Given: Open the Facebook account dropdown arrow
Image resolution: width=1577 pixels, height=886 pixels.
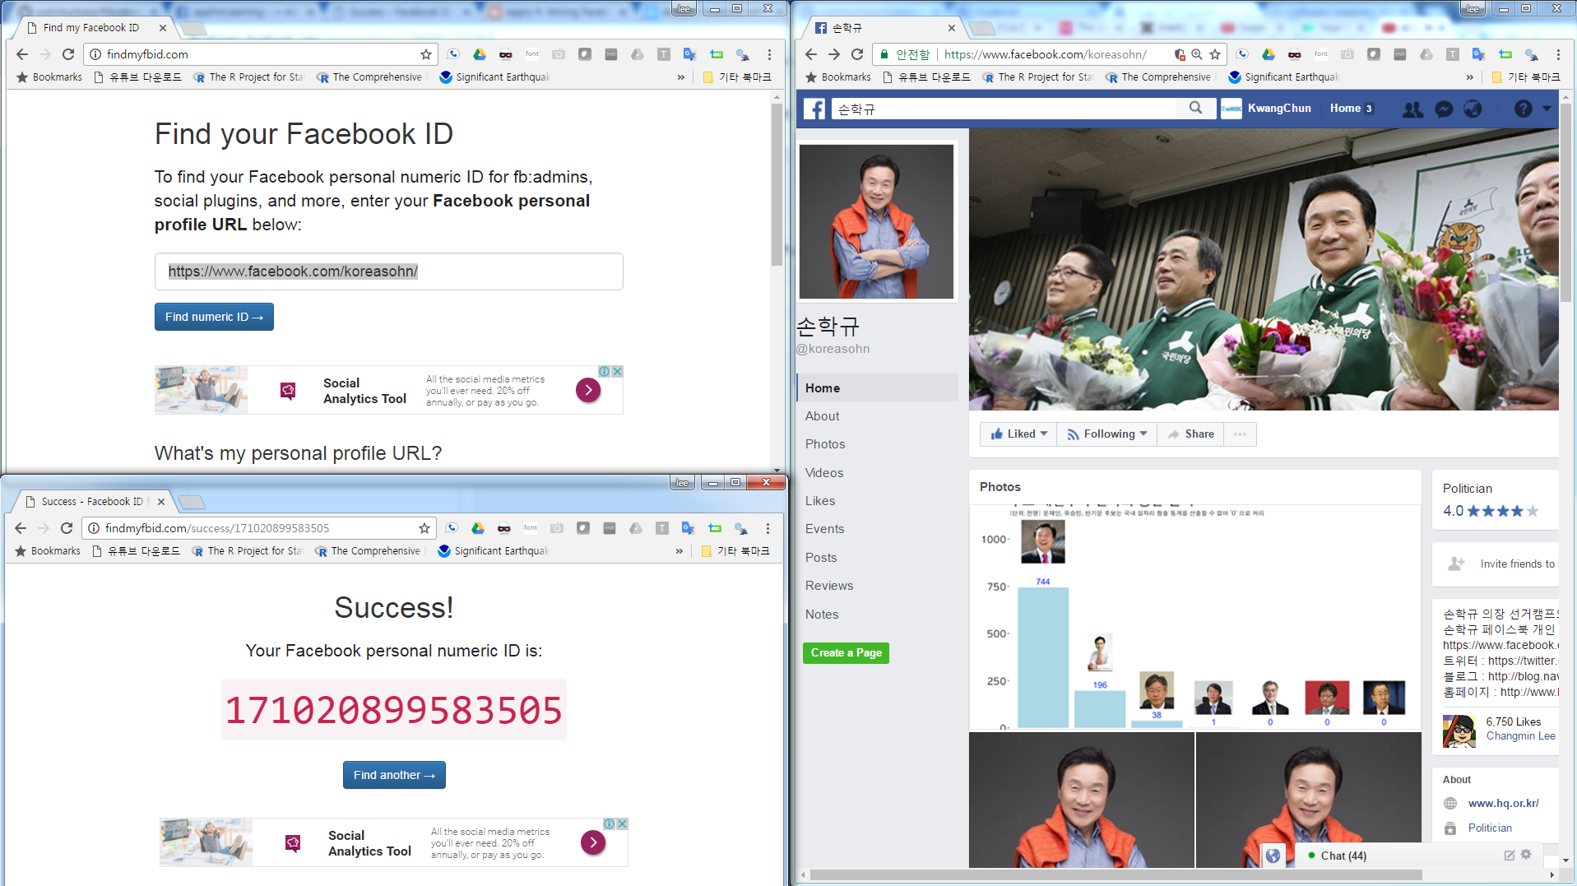Looking at the screenshot, I should pyautogui.click(x=1547, y=109).
